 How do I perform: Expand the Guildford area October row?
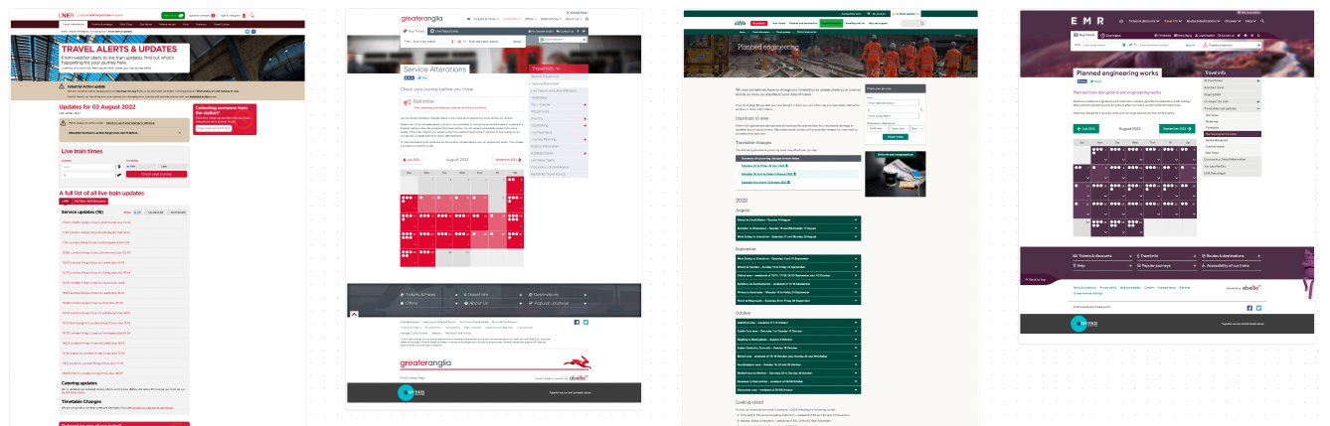798,323
